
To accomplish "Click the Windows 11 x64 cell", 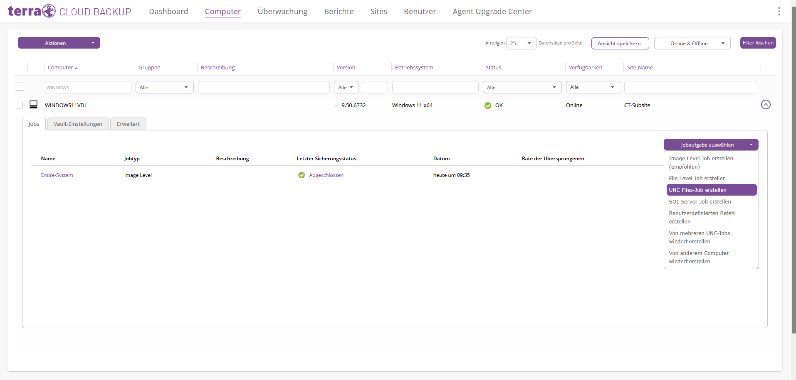I will (412, 105).
